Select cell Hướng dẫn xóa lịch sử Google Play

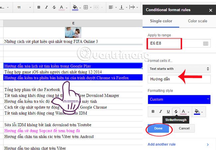point(73,66)
